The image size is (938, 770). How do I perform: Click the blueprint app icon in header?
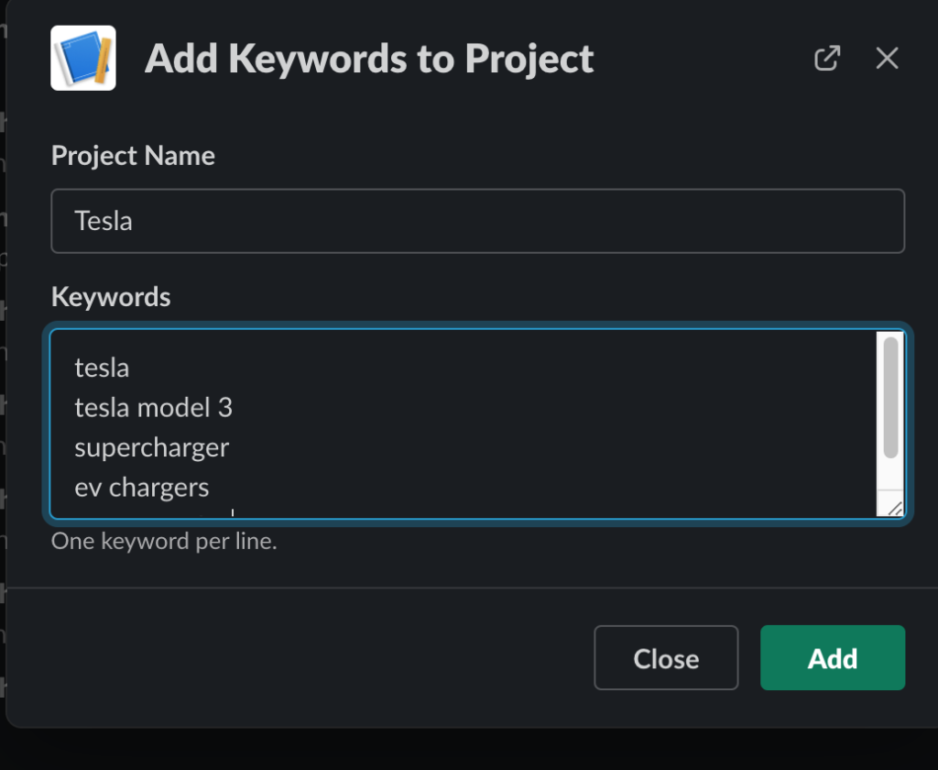point(83,58)
